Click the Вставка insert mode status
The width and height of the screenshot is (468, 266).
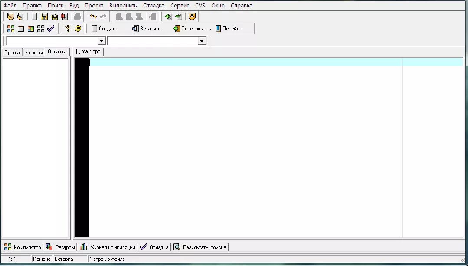point(64,259)
